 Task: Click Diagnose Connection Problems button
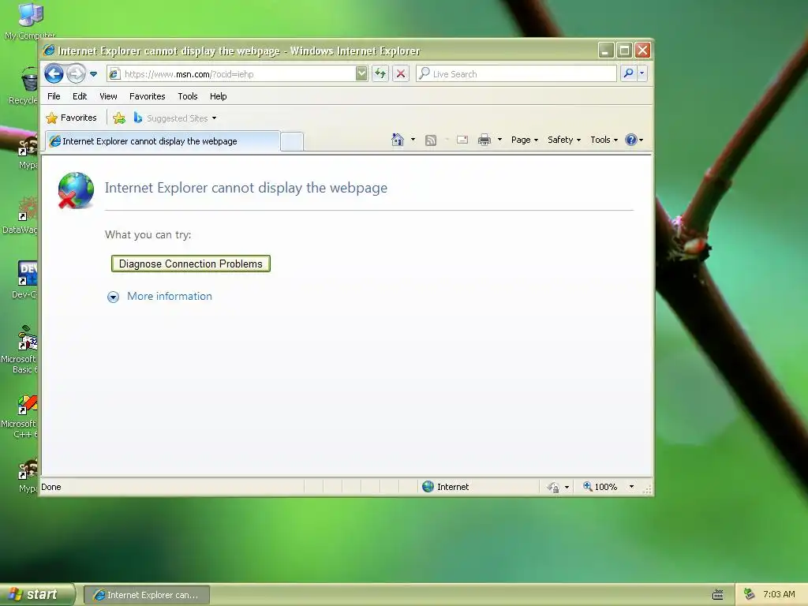point(191,264)
